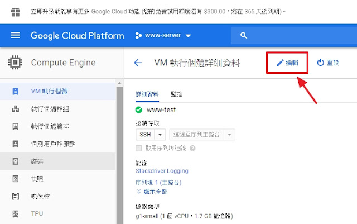Screen dimensions: 357x224
Task: Select 磁碟 disks in sidebar
Action: (x=58, y=161)
